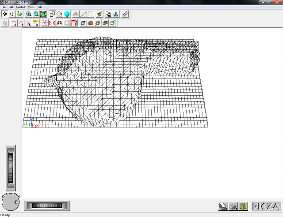Click the yellow door exit button

click(x=243, y=206)
